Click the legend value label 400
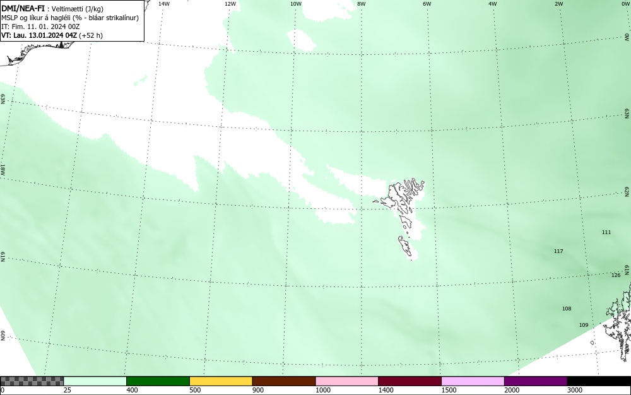 (x=132, y=390)
